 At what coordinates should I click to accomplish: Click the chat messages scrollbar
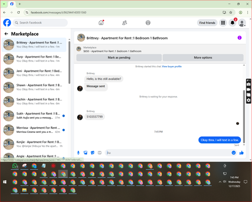(x=244, y=116)
